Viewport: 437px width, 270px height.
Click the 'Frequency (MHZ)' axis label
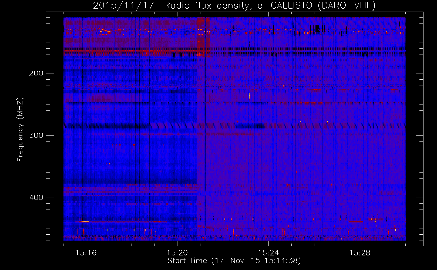tap(20, 129)
